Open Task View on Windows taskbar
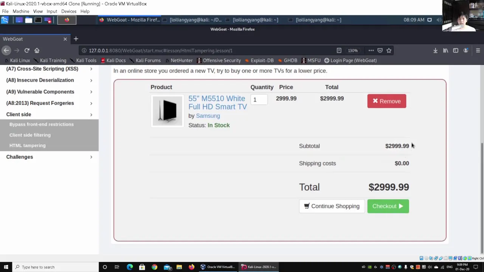 tap(117, 267)
